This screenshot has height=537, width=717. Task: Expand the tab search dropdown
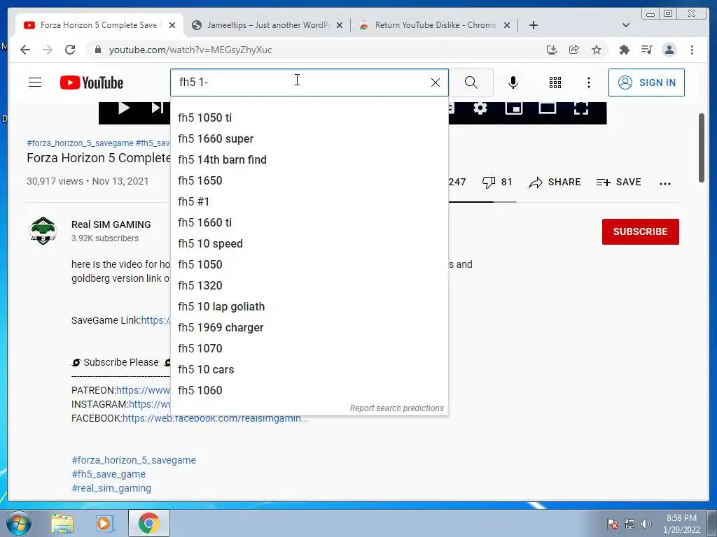point(626,25)
